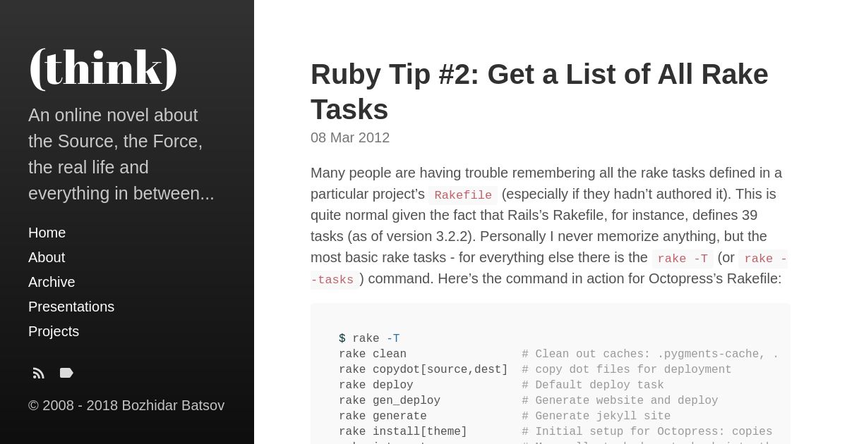Visit the Archive section

[52, 282]
